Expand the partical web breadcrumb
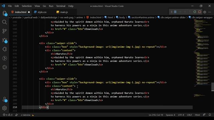Viewport: 214px width, 120px height. tap(31, 17)
